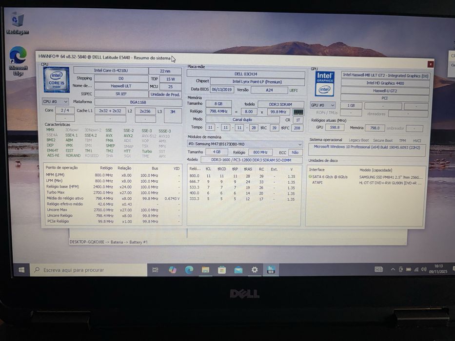Expand the GPU #0 selector dropdown
The width and height of the screenshot is (455, 341).
[x=323, y=105]
